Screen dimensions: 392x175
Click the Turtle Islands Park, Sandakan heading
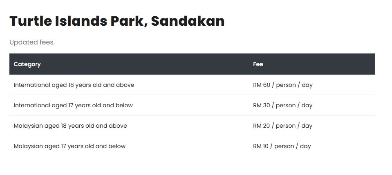pos(117,21)
